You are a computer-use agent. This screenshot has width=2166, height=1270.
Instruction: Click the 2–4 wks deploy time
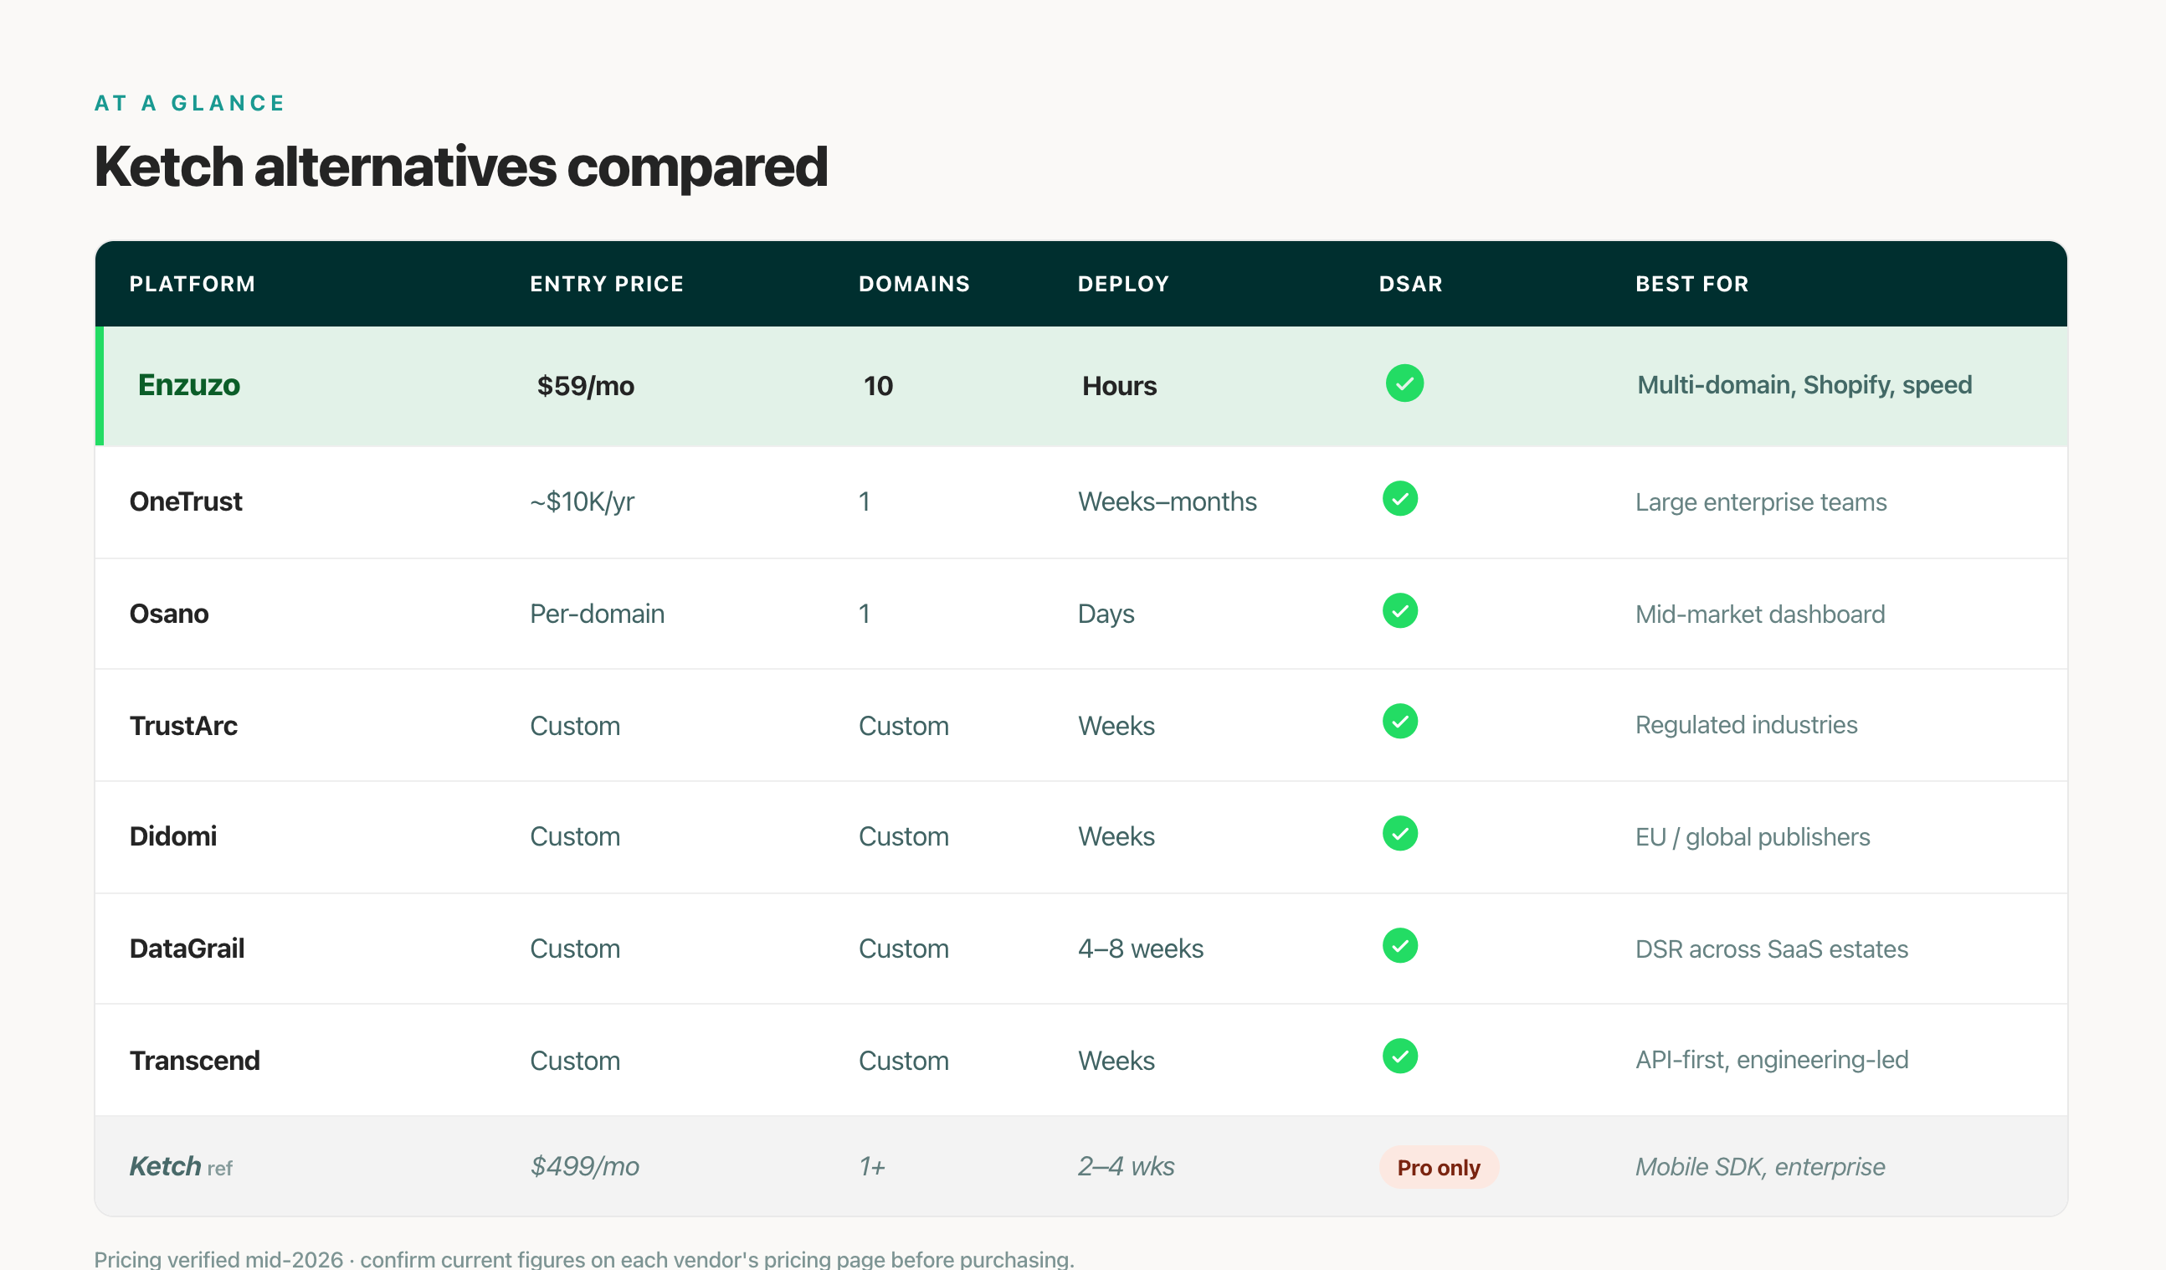1126,1166
